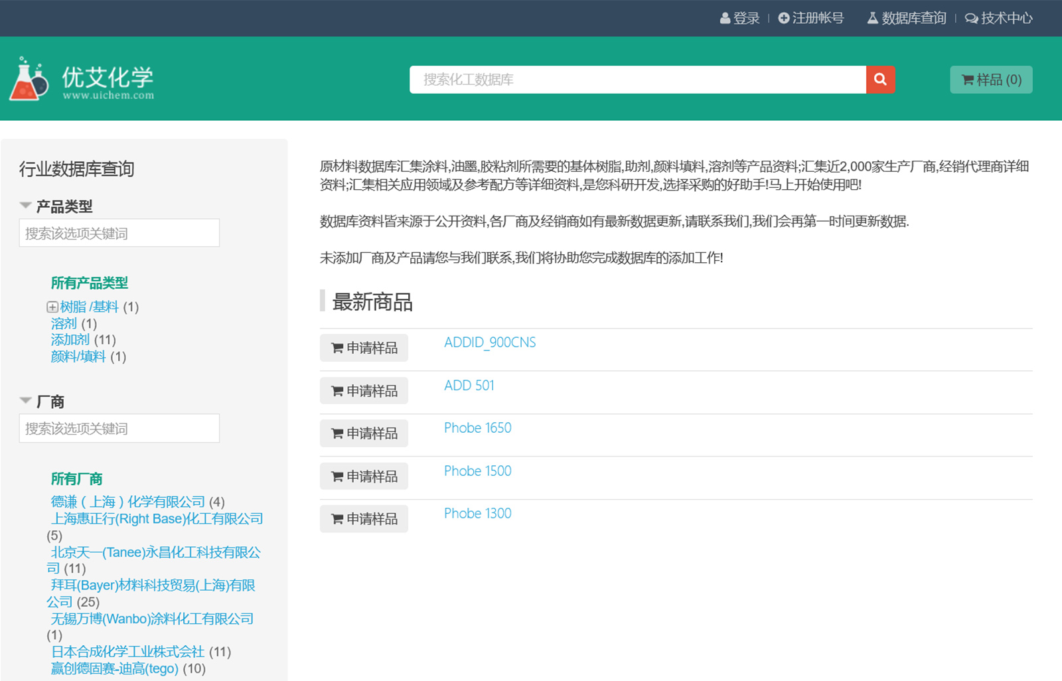Screen dimensions: 1062x681
Task: Open 技术中心 from the top bar
Action: coord(999,18)
